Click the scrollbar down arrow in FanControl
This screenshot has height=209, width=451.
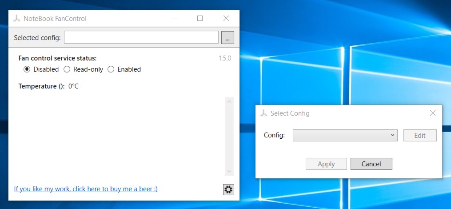(x=229, y=171)
